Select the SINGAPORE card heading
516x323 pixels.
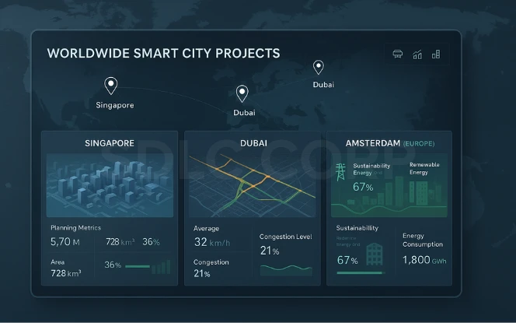(110, 143)
